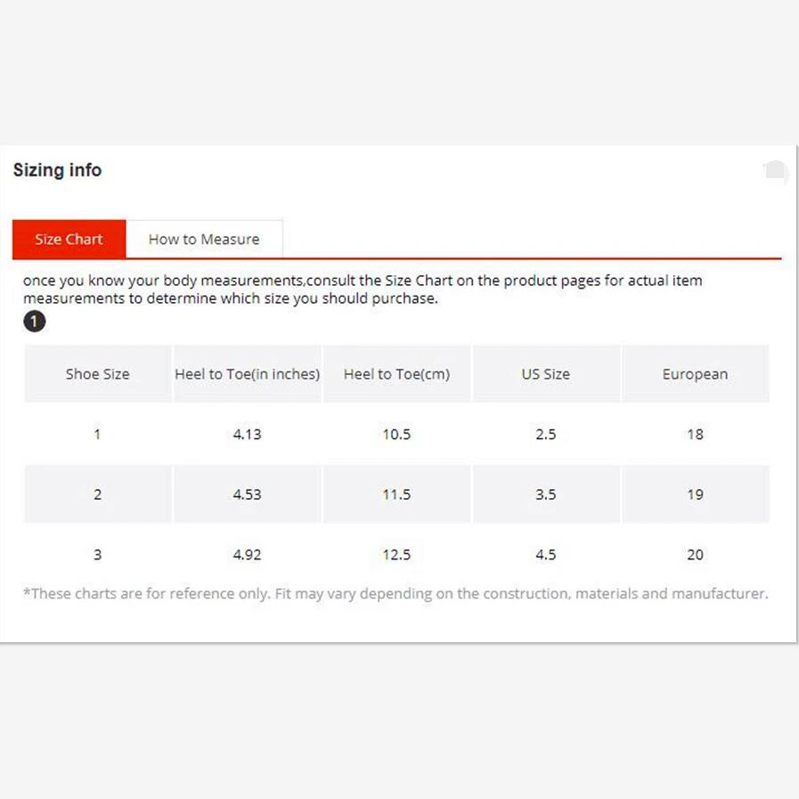
Task: Select European size 20 cell
Action: (x=695, y=554)
